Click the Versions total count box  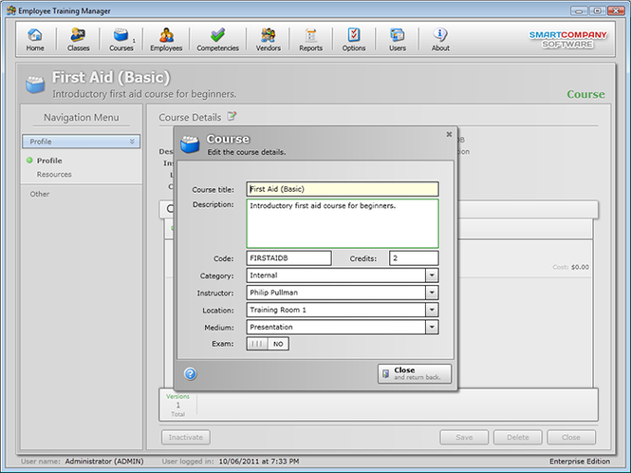pyautogui.click(x=177, y=405)
